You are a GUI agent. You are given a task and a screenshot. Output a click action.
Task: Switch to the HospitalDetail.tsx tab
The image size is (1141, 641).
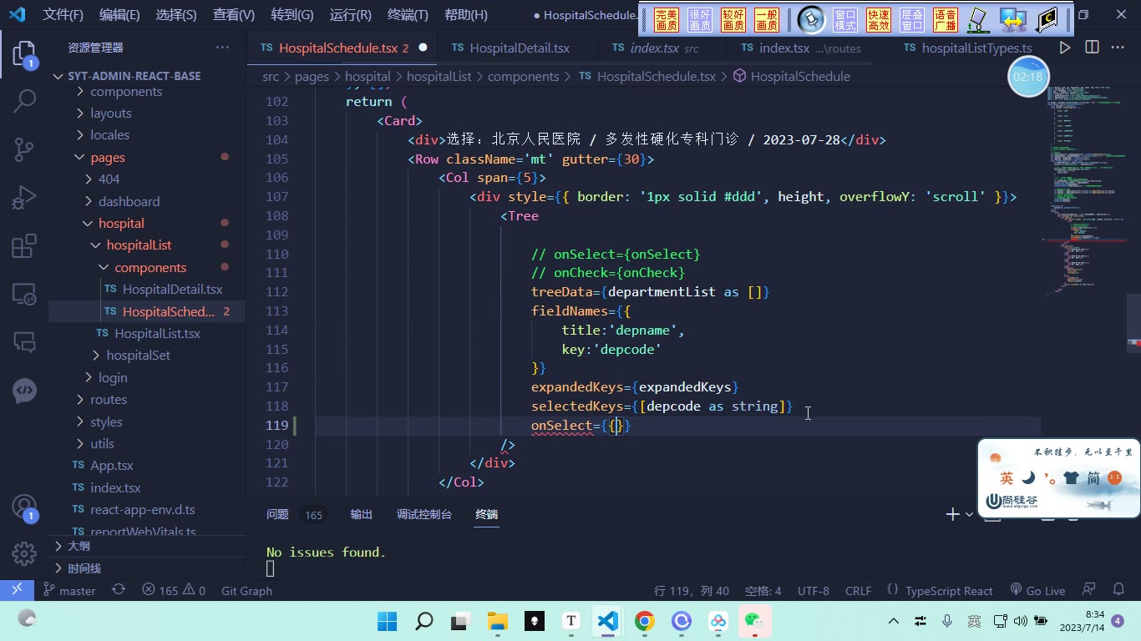(x=520, y=48)
